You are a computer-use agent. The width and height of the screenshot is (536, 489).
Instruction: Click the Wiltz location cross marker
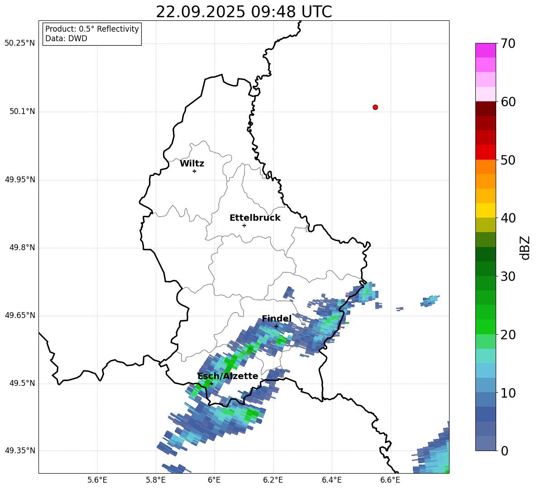point(194,171)
